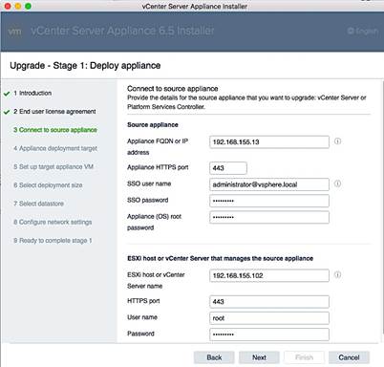Click the Back button
The width and height of the screenshot is (384, 367).
214,357
